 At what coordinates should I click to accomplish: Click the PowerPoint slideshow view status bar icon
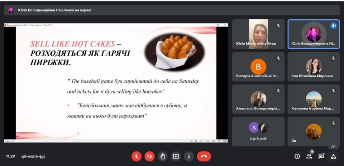point(225,141)
